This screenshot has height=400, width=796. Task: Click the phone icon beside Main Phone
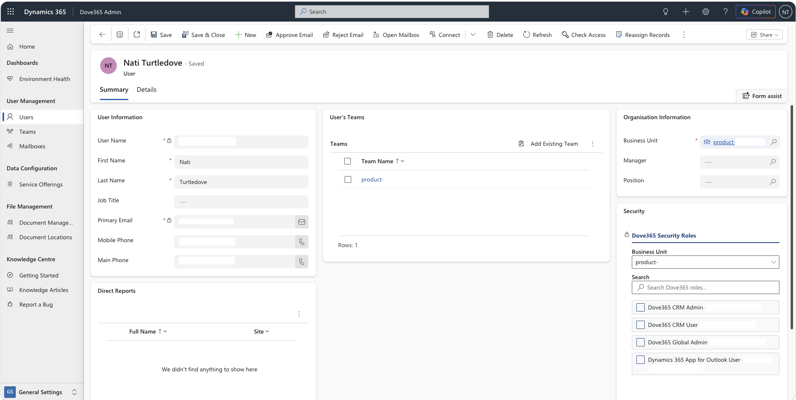coord(302,262)
